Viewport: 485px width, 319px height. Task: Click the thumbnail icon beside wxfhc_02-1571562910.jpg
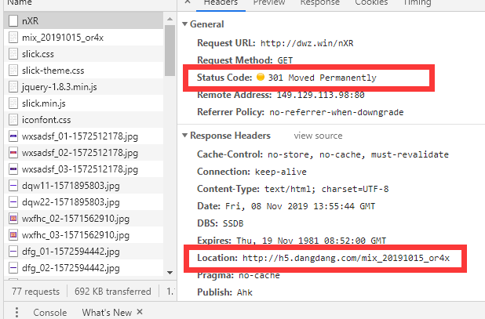(x=13, y=219)
